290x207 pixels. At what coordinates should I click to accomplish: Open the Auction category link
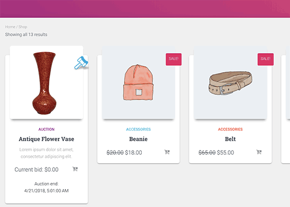pos(46,130)
